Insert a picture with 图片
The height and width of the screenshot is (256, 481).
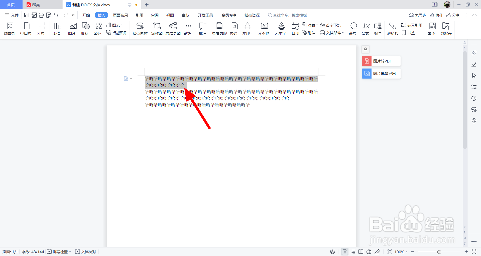point(73,29)
